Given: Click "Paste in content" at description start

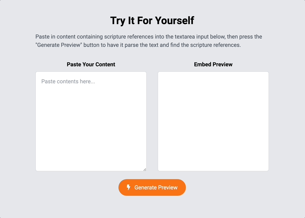Looking at the screenshot, I should 55,37.
